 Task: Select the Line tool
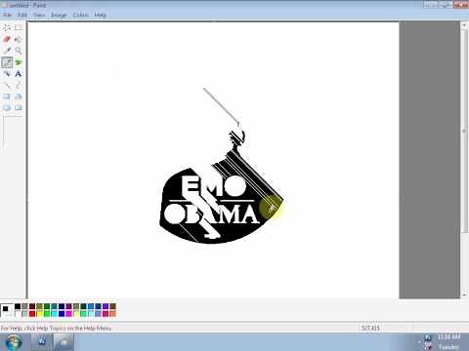7,85
